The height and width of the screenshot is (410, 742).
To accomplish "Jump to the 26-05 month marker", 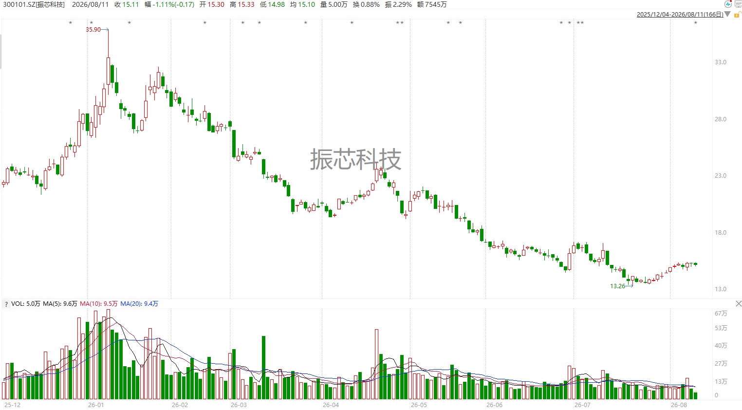I will (419, 405).
